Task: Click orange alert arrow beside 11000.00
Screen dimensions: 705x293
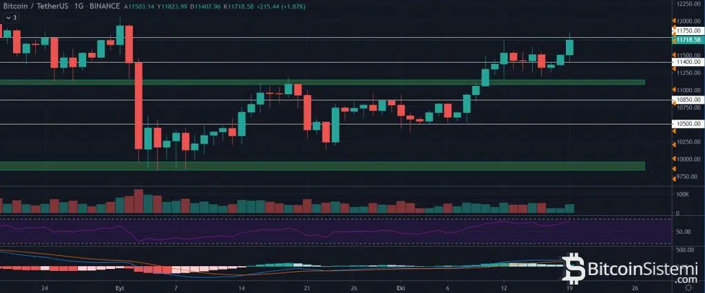Action: point(674,89)
